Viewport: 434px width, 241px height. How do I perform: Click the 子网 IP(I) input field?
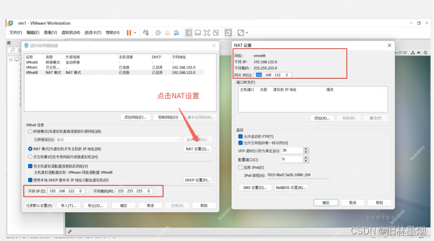[x=66, y=191]
